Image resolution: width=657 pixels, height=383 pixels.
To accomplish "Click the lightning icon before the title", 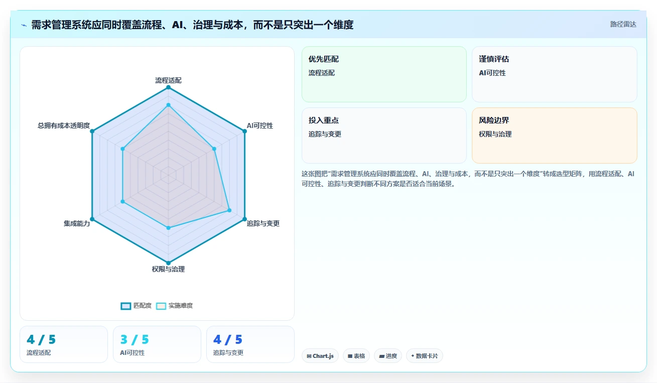I will click(x=24, y=25).
